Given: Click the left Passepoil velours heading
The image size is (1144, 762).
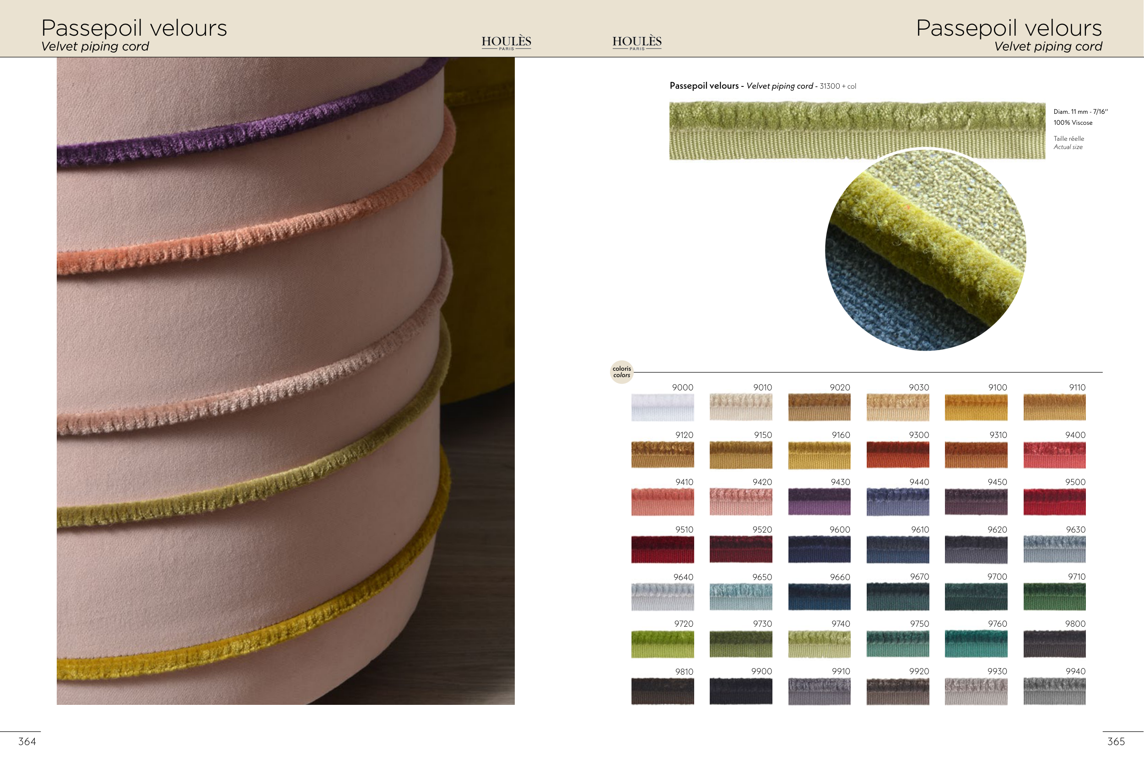Looking at the screenshot, I should [x=134, y=28].
